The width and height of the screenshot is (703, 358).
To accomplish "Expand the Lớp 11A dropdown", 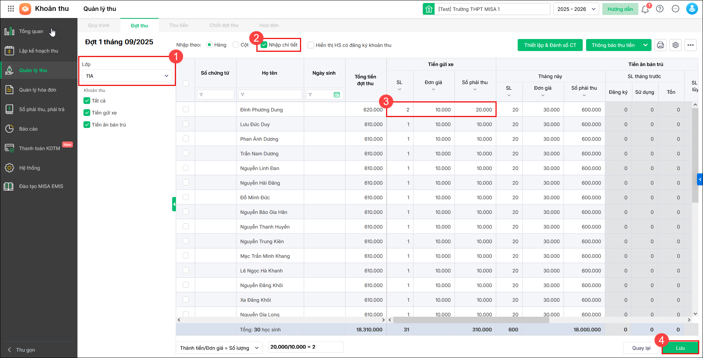I will [127, 76].
